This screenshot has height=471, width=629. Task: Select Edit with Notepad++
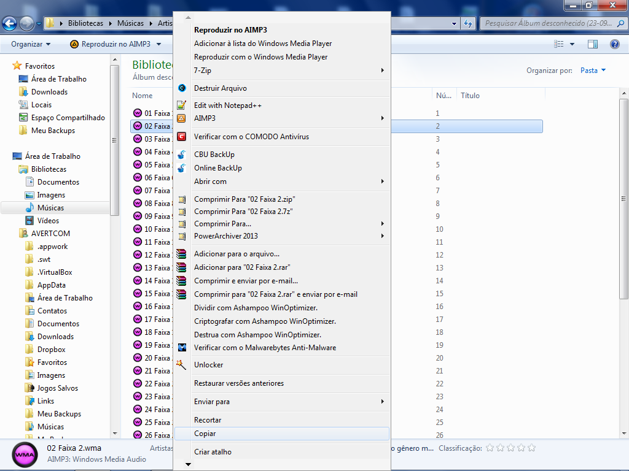281,105
